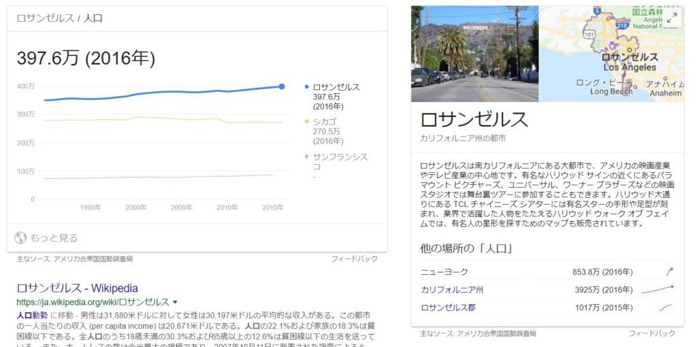Click the 他の場所の「人口」 heading

point(466,248)
